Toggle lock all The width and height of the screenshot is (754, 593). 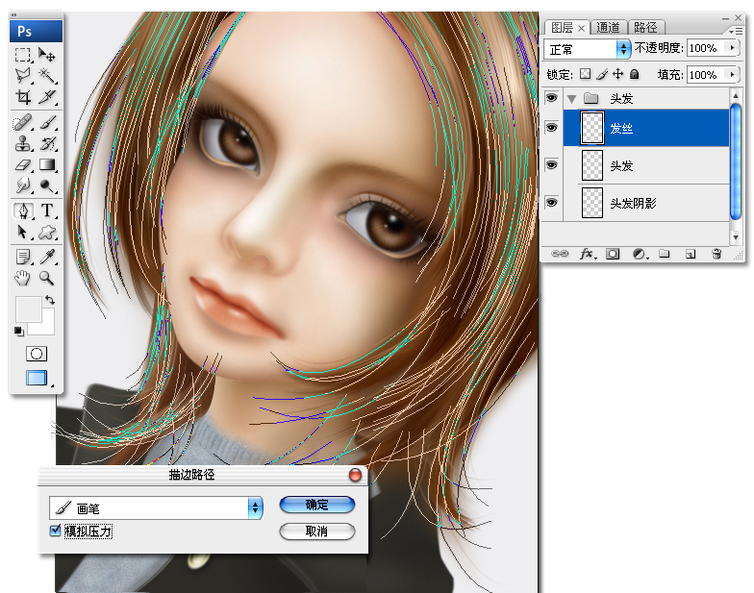pyautogui.click(x=635, y=74)
